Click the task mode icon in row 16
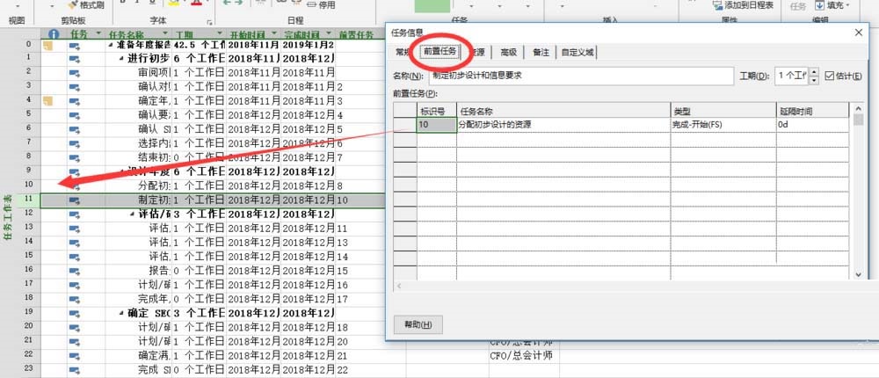 pos(75,271)
